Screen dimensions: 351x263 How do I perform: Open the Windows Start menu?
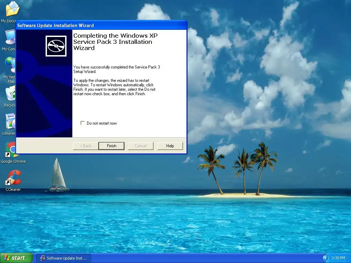click(x=16, y=258)
